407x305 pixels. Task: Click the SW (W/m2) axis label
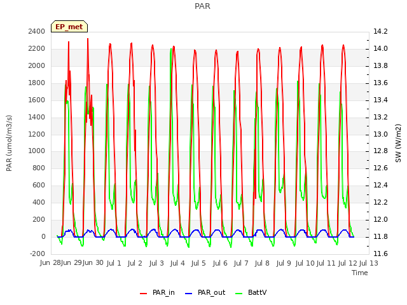pyautogui.click(x=398, y=143)
